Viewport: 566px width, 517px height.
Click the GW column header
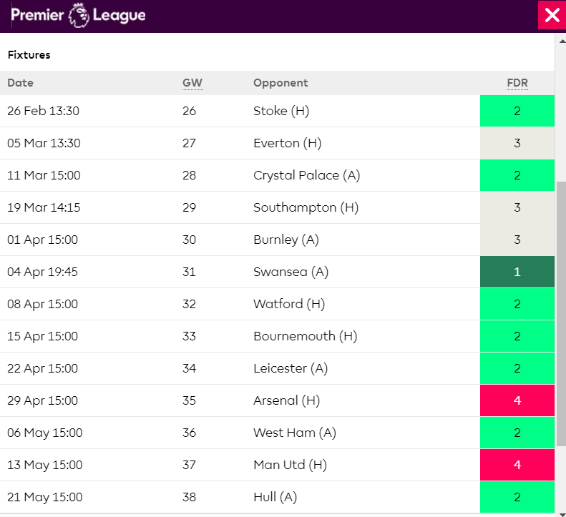tap(192, 83)
